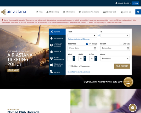Image resolution: width=141 pixels, height=113 pixels.
Task: Expand the Information menu
Action: tap(70, 12)
